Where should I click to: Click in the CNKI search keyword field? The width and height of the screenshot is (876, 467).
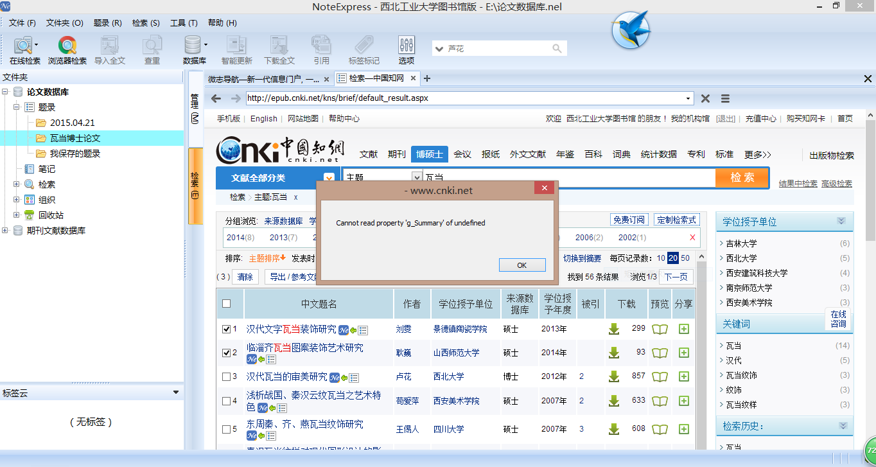(568, 177)
